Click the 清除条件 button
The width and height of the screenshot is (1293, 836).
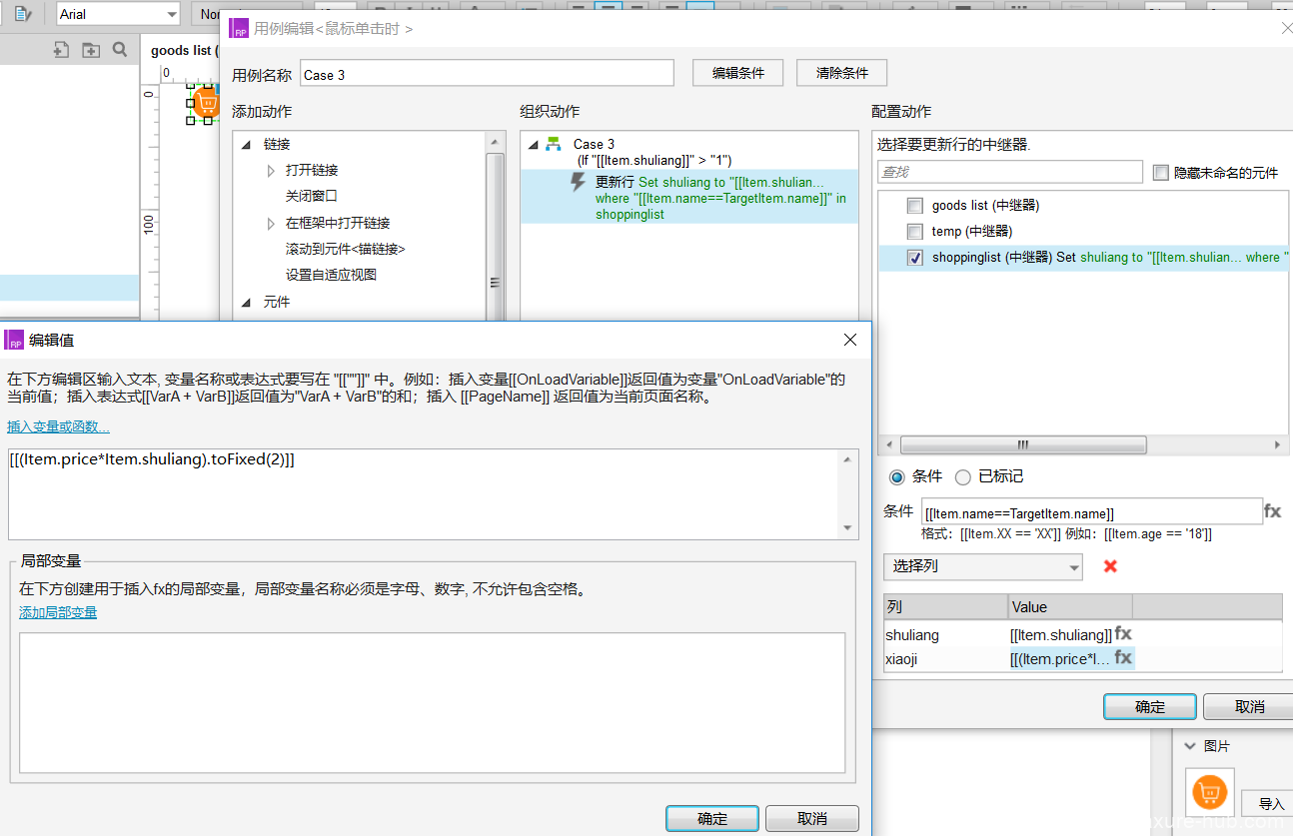tap(842, 73)
